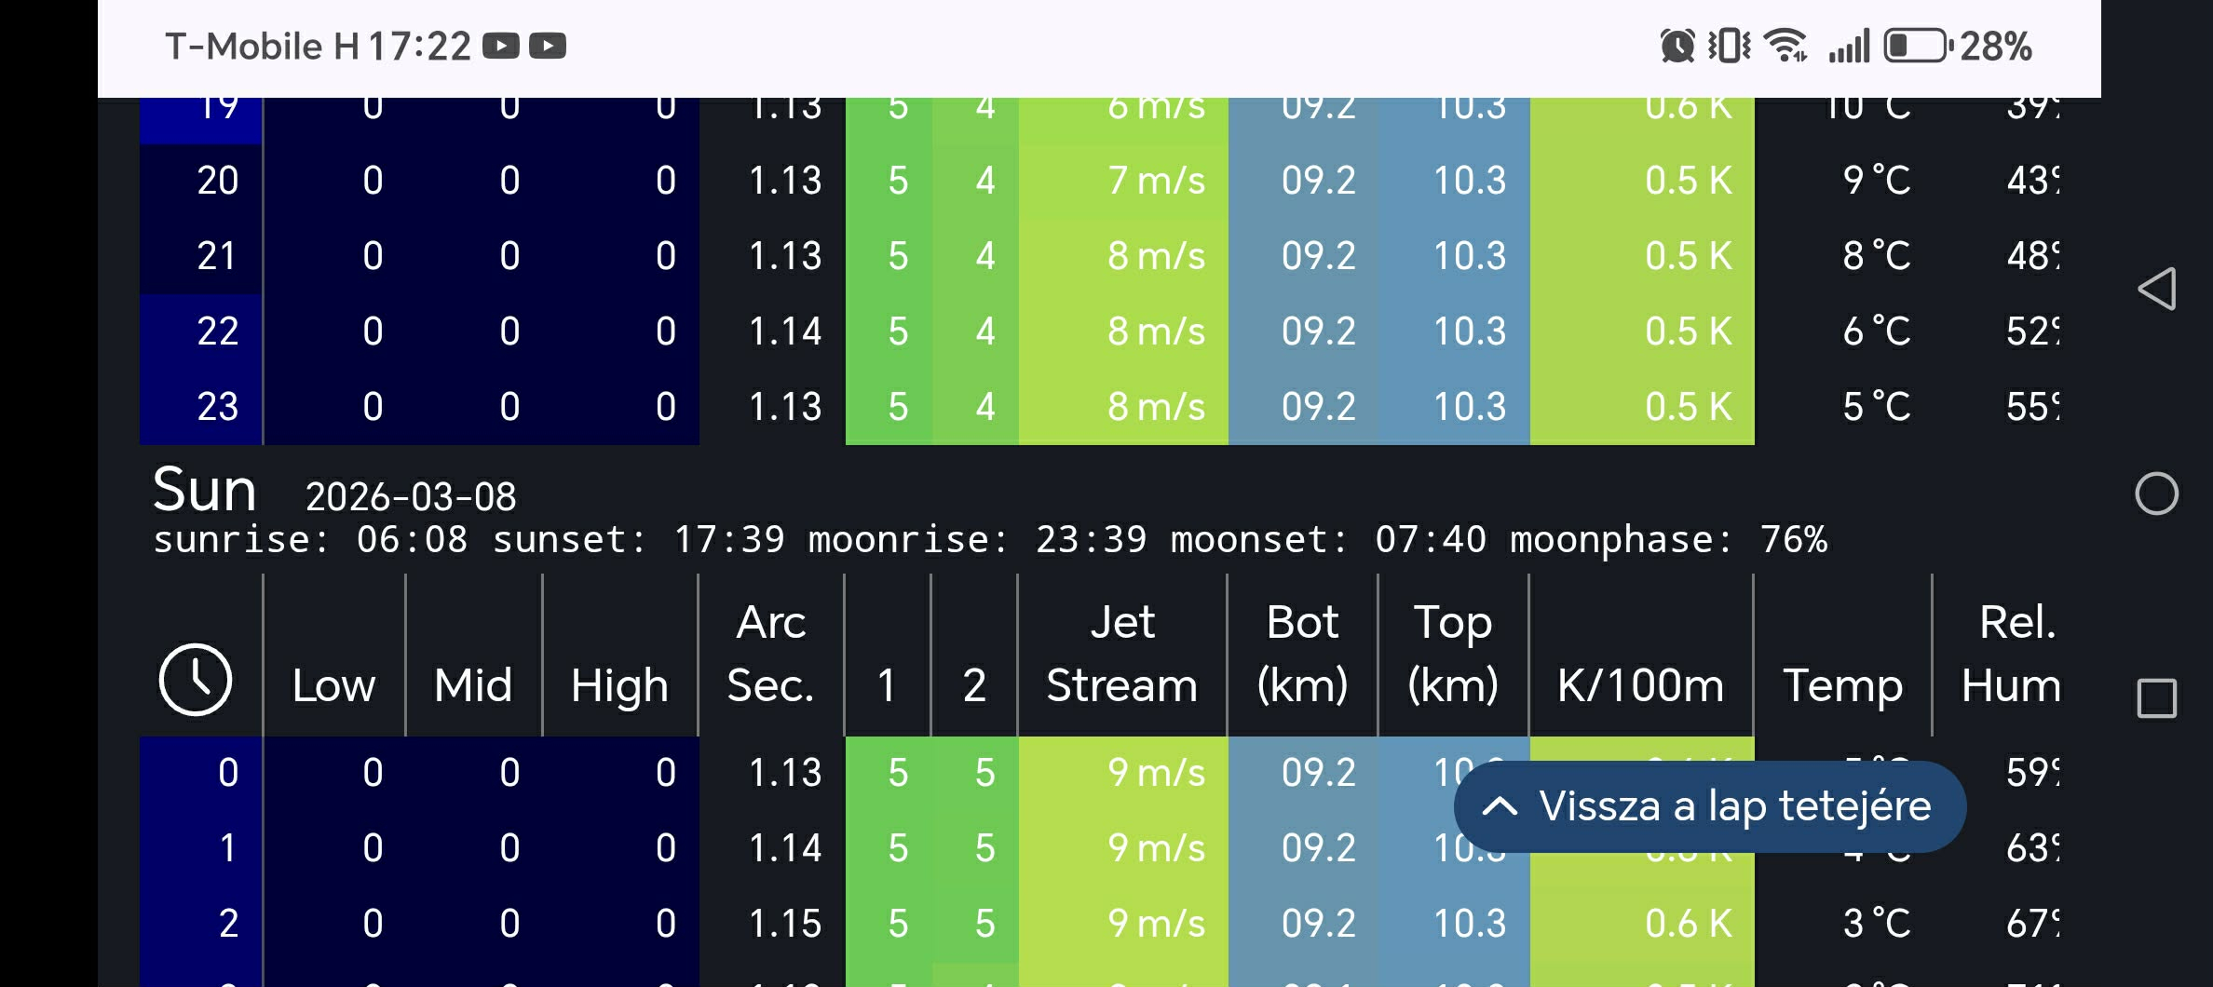Tap the up chevron in back-to-top button

point(1500,806)
